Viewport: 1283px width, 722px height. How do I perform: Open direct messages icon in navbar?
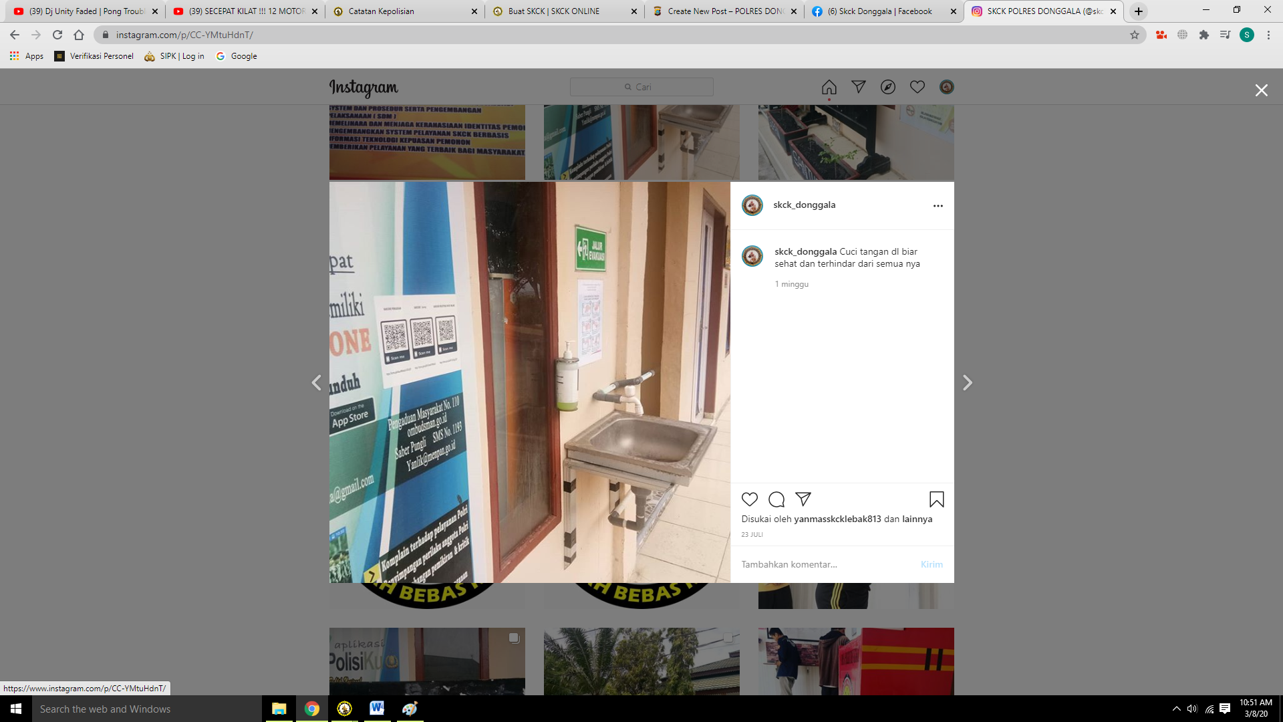(859, 88)
